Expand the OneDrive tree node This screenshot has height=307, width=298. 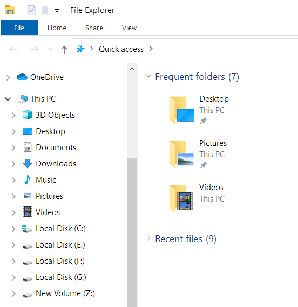(8, 77)
